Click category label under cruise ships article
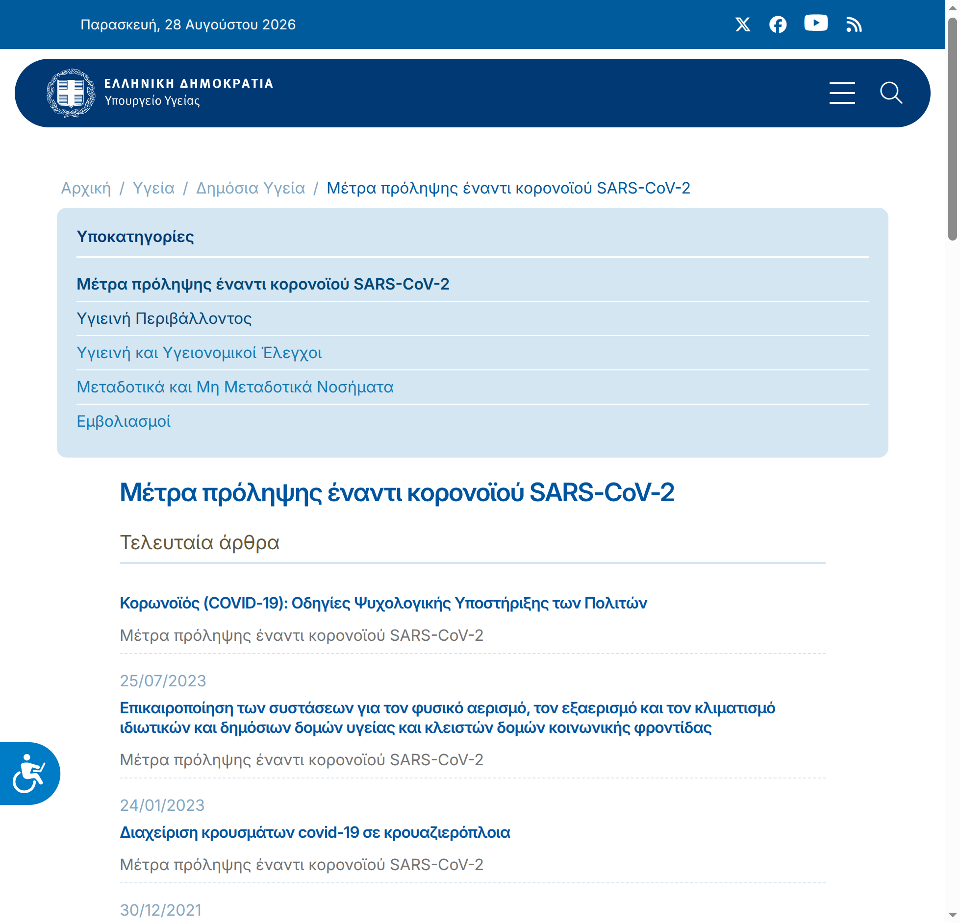Image resolution: width=960 pixels, height=923 pixels. 302,865
